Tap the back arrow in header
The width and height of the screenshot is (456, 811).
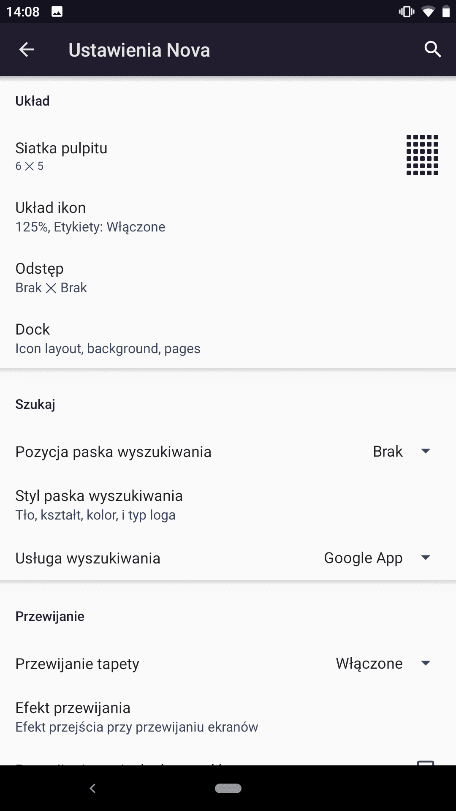pyautogui.click(x=27, y=50)
